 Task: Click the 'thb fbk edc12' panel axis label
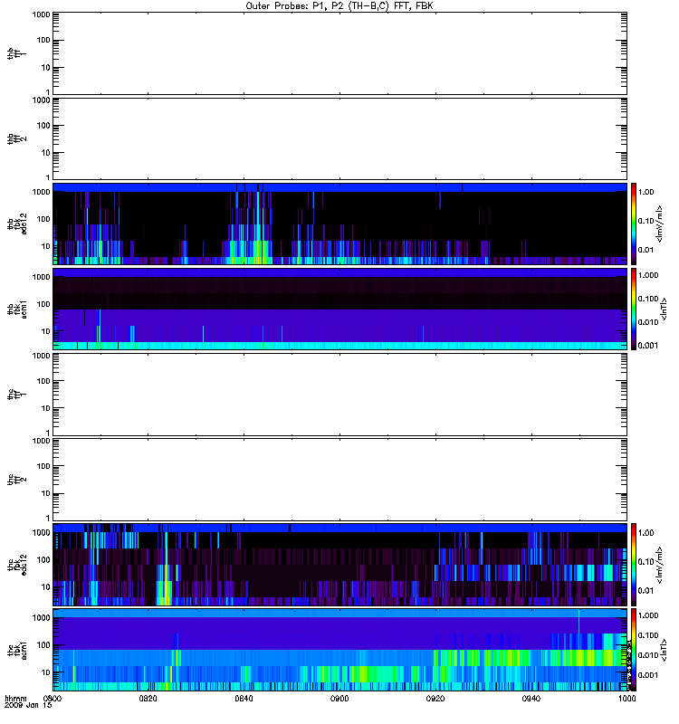16,224
